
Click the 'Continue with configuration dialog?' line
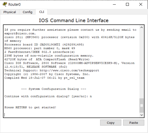pyautogui.click(x=48, y=96)
